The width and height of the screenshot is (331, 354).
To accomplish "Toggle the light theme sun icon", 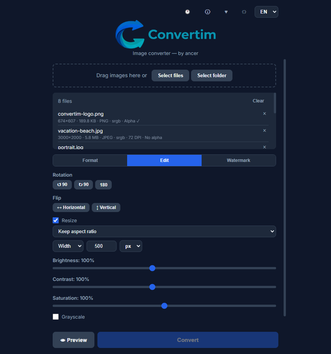I will coord(244,12).
